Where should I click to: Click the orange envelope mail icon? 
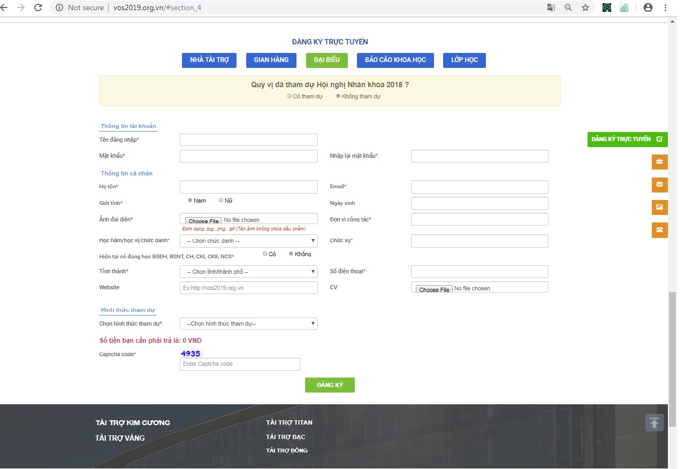(659, 184)
